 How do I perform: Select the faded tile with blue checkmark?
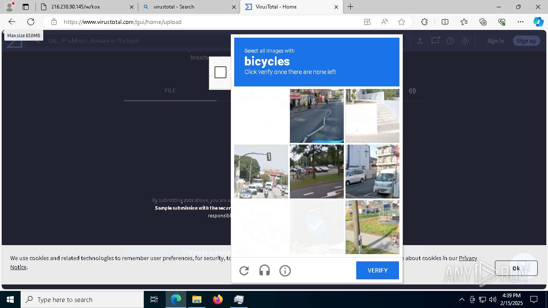coord(317,227)
